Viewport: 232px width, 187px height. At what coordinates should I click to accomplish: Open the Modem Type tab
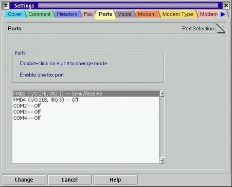[177, 14]
